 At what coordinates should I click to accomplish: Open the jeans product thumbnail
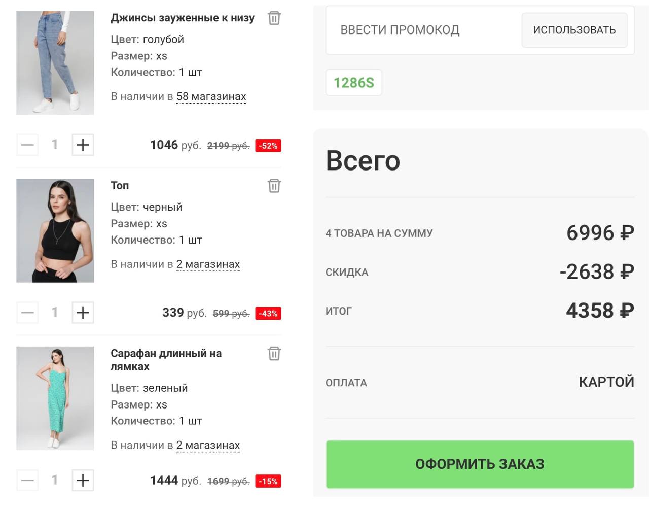point(55,63)
